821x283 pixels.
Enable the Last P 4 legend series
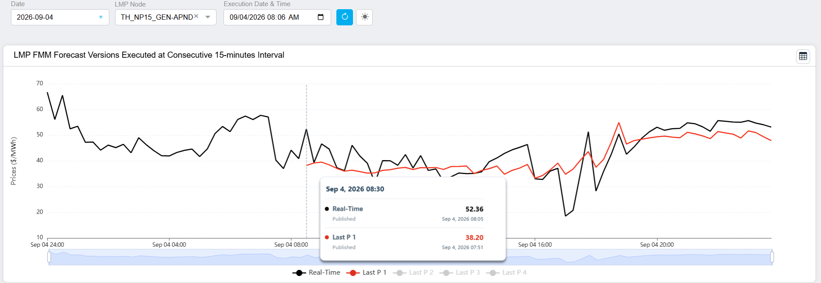coord(507,273)
